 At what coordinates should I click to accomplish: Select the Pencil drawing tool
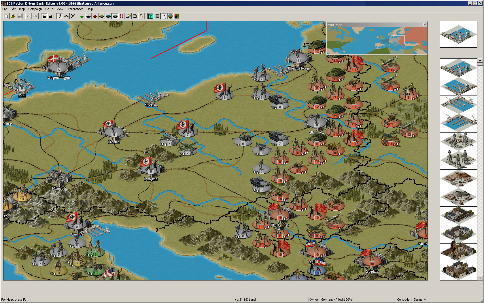click(59, 16)
